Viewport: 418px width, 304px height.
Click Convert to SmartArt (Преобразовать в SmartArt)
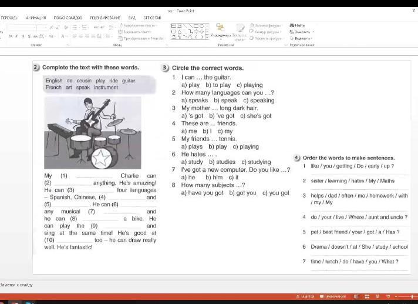tap(142, 38)
